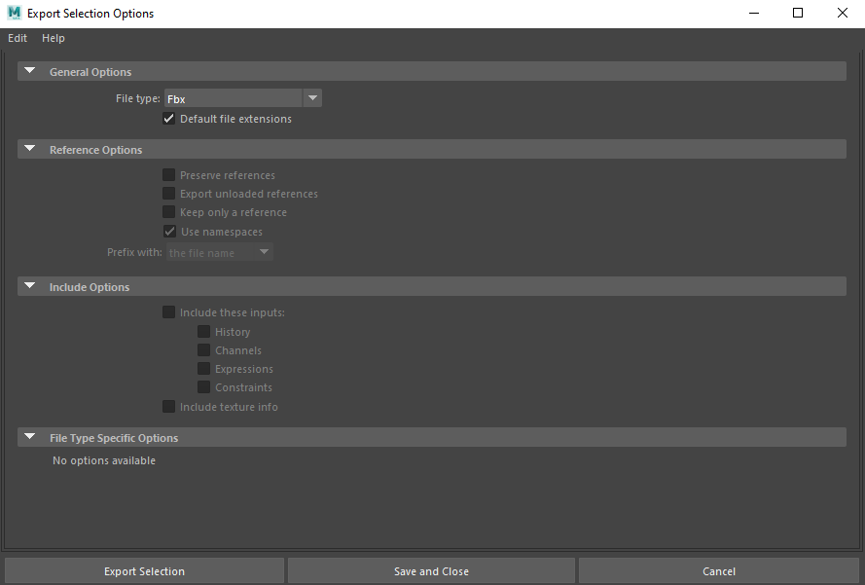The image size is (865, 585).
Task: Disable Default file extensions
Action: coord(168,118)
